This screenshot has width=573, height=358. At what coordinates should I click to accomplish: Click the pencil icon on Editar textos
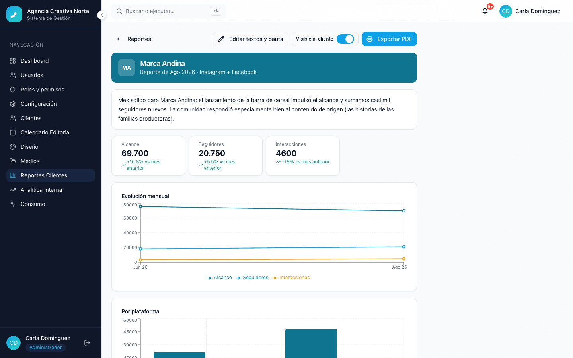[x=221, y=39]
